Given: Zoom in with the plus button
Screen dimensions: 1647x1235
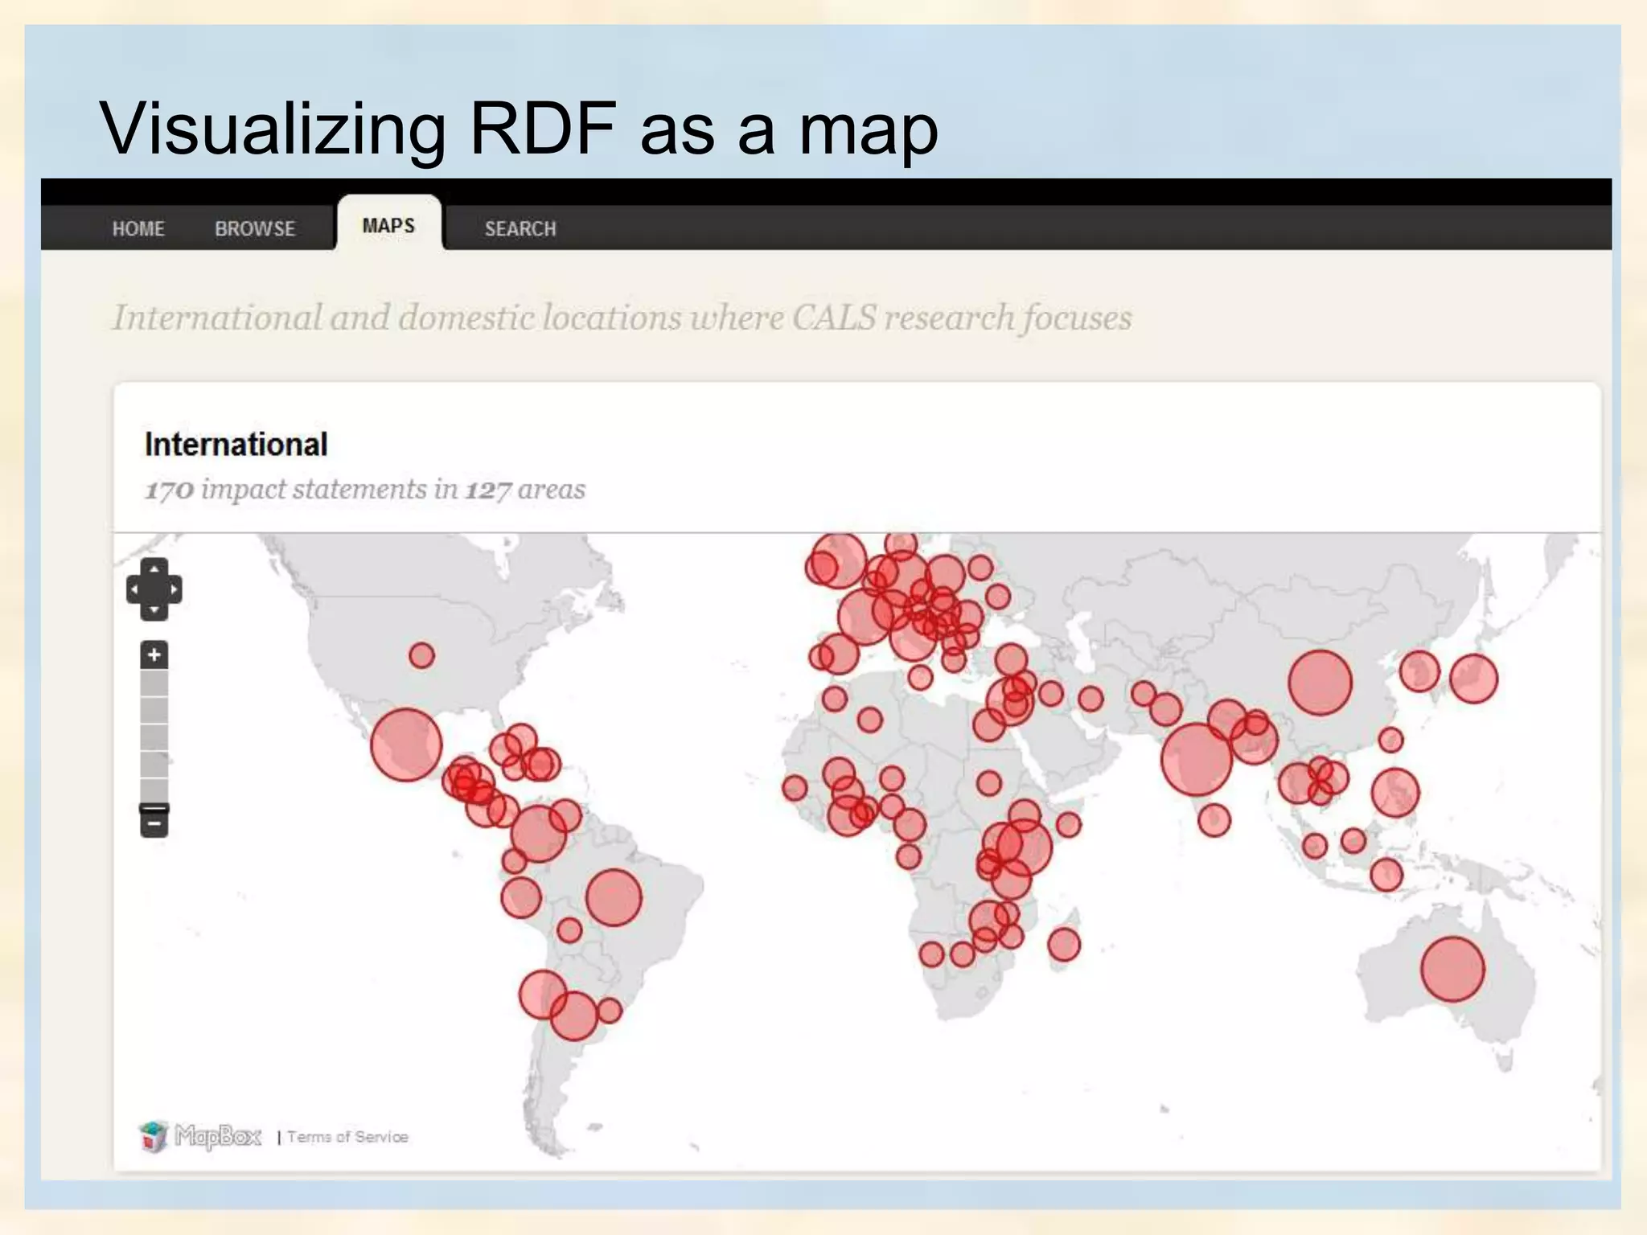Looking at the screenshot, I should (x=154, y=655).
